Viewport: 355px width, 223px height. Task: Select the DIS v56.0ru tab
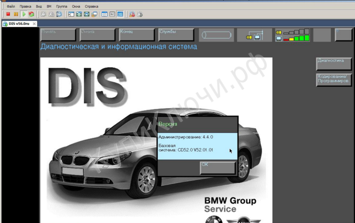(x=19, y=24)
